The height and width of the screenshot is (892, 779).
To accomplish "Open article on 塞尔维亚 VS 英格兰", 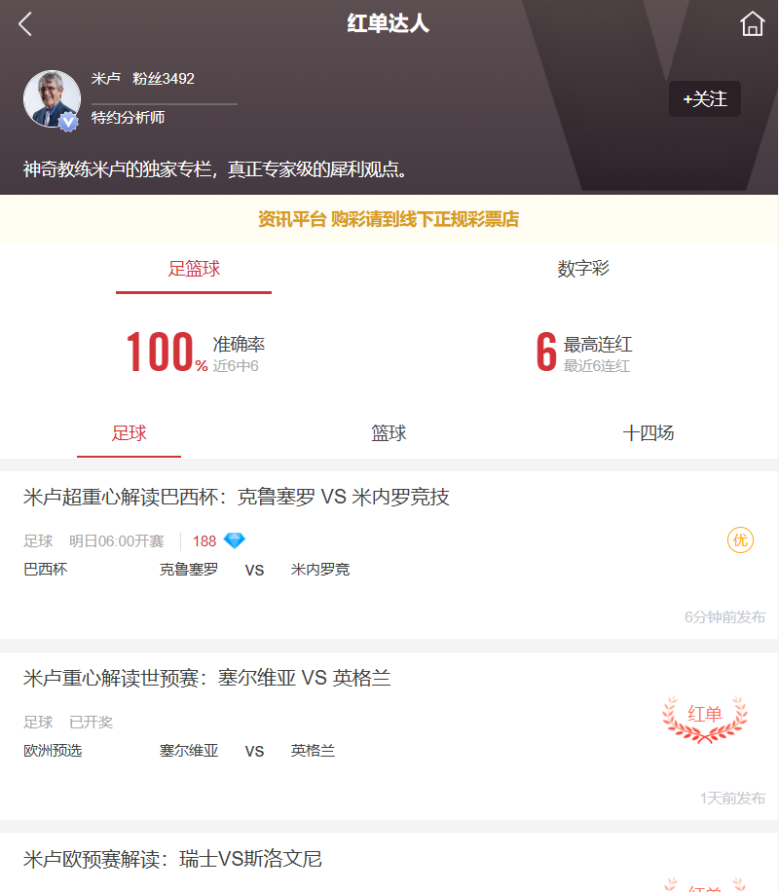I will (x=207, y=678).
